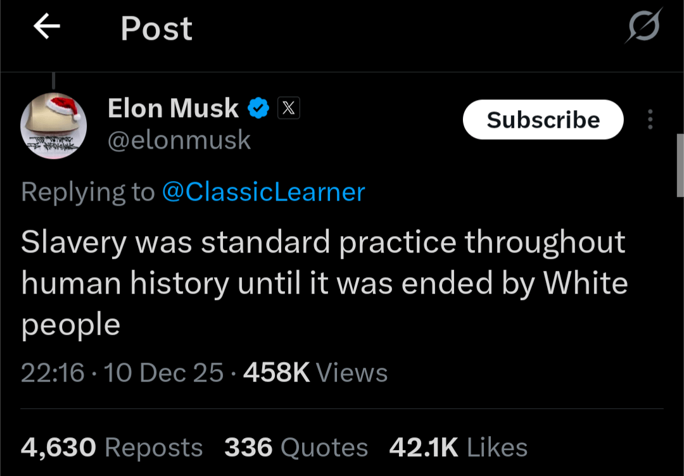Tap the Replying to label
The height and width of the screenshot is (476, 684).
point(87,192)
